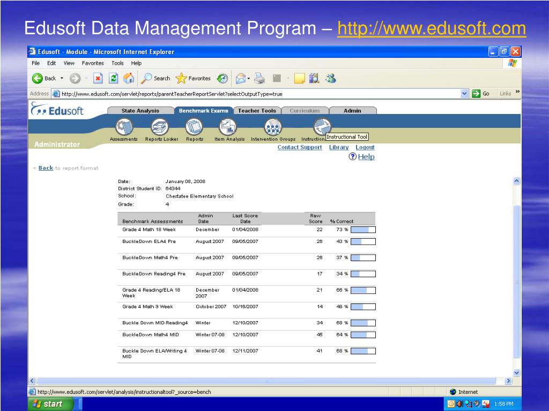Click the vertical scrollbar down arrow
This screenshot has height=411, width=549.
click(516, 372)
